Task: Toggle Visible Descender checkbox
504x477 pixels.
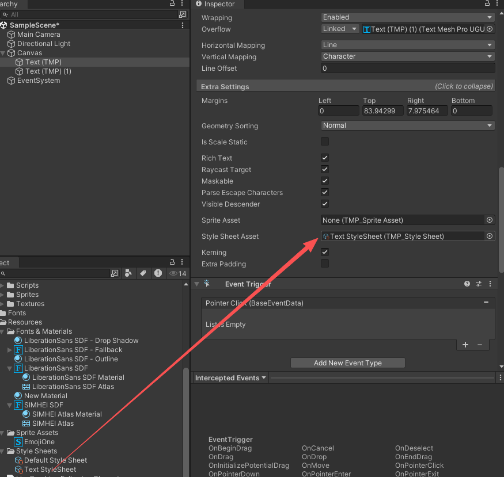Action: (325, 204)
